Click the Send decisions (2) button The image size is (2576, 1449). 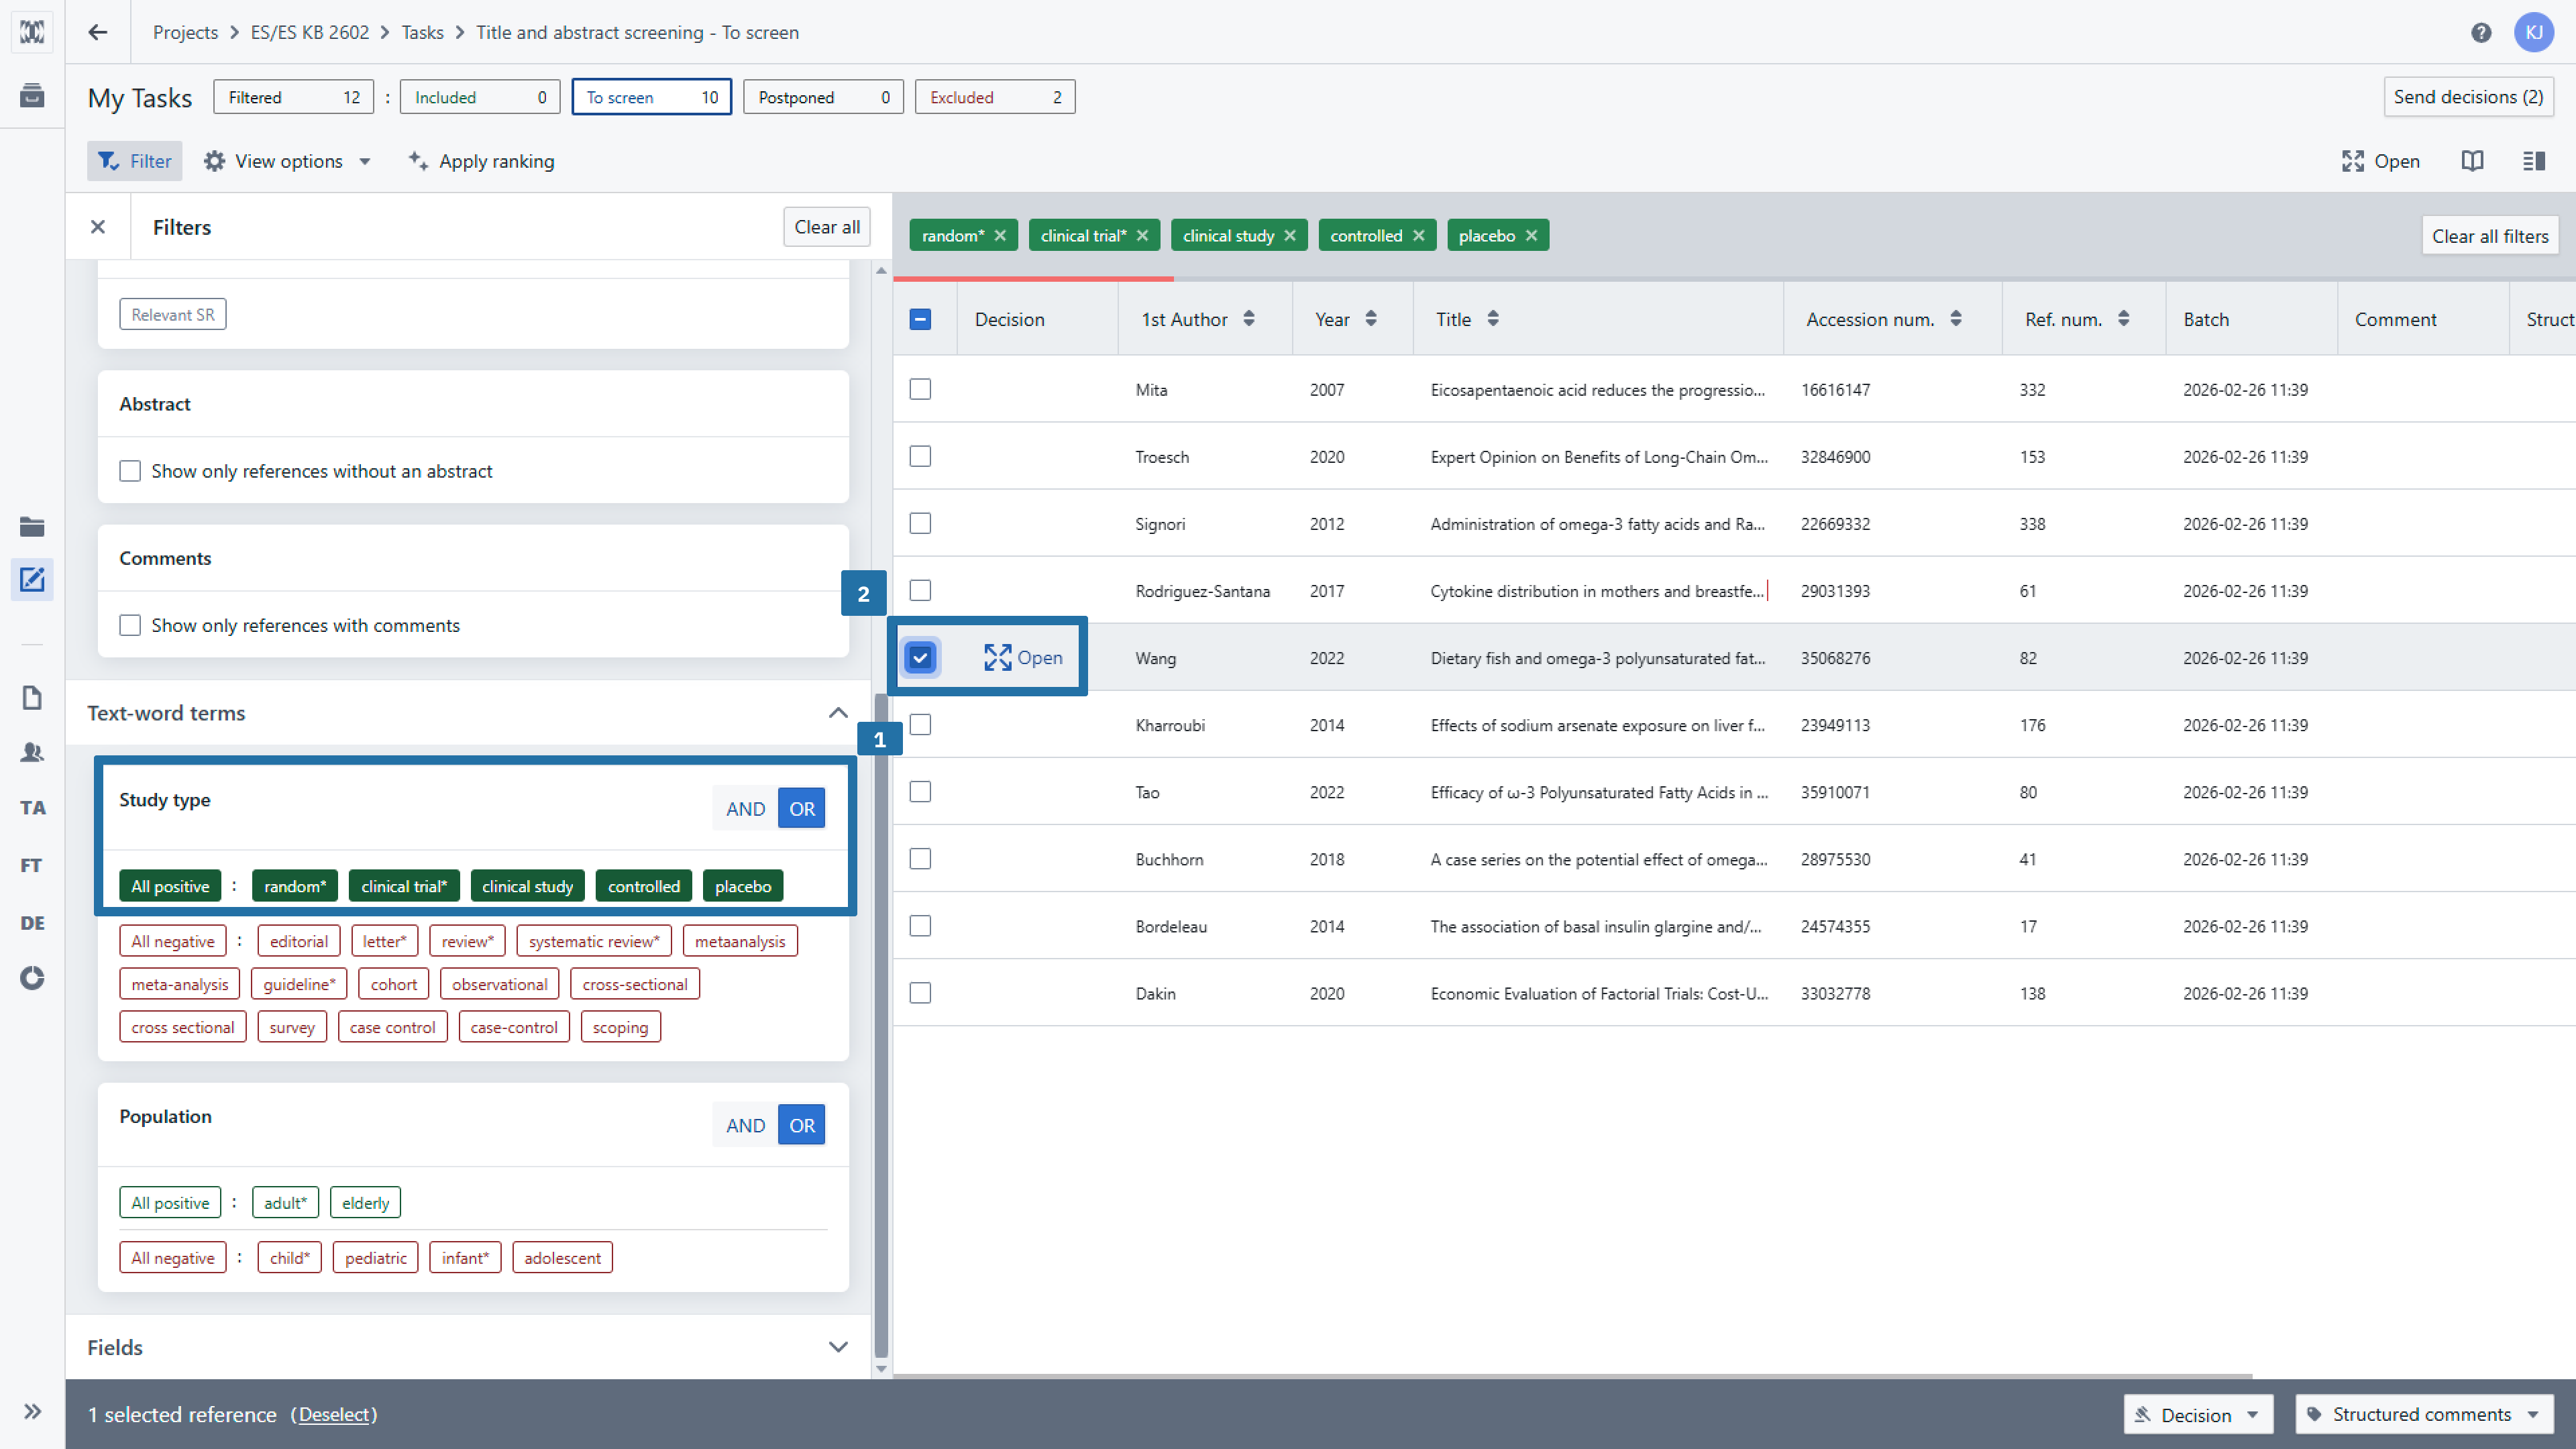2467,97
